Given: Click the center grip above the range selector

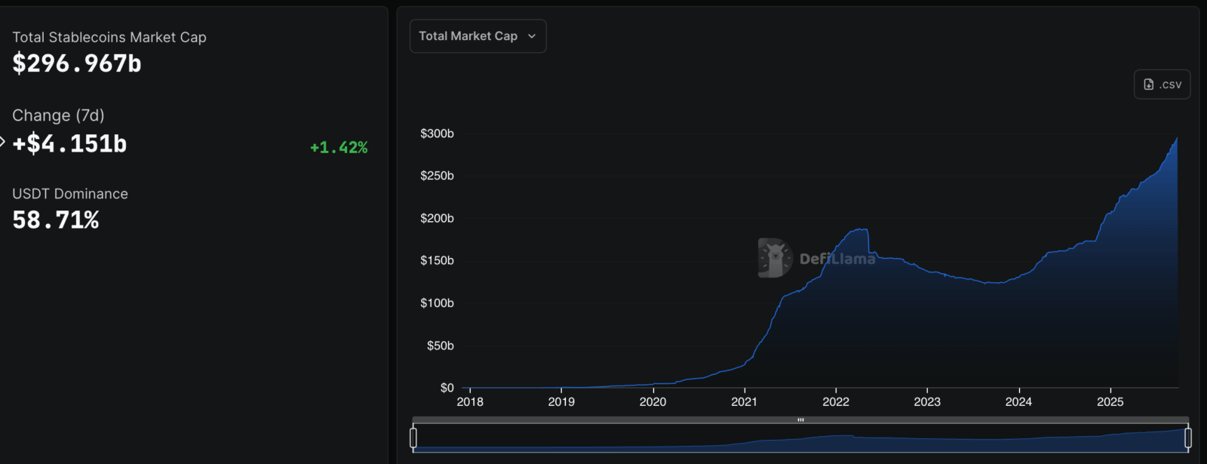Looking at the screenshot, I should click(800, 419).
